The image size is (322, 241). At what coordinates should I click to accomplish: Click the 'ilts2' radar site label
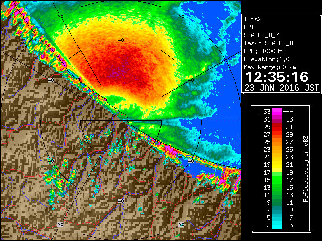253,19
